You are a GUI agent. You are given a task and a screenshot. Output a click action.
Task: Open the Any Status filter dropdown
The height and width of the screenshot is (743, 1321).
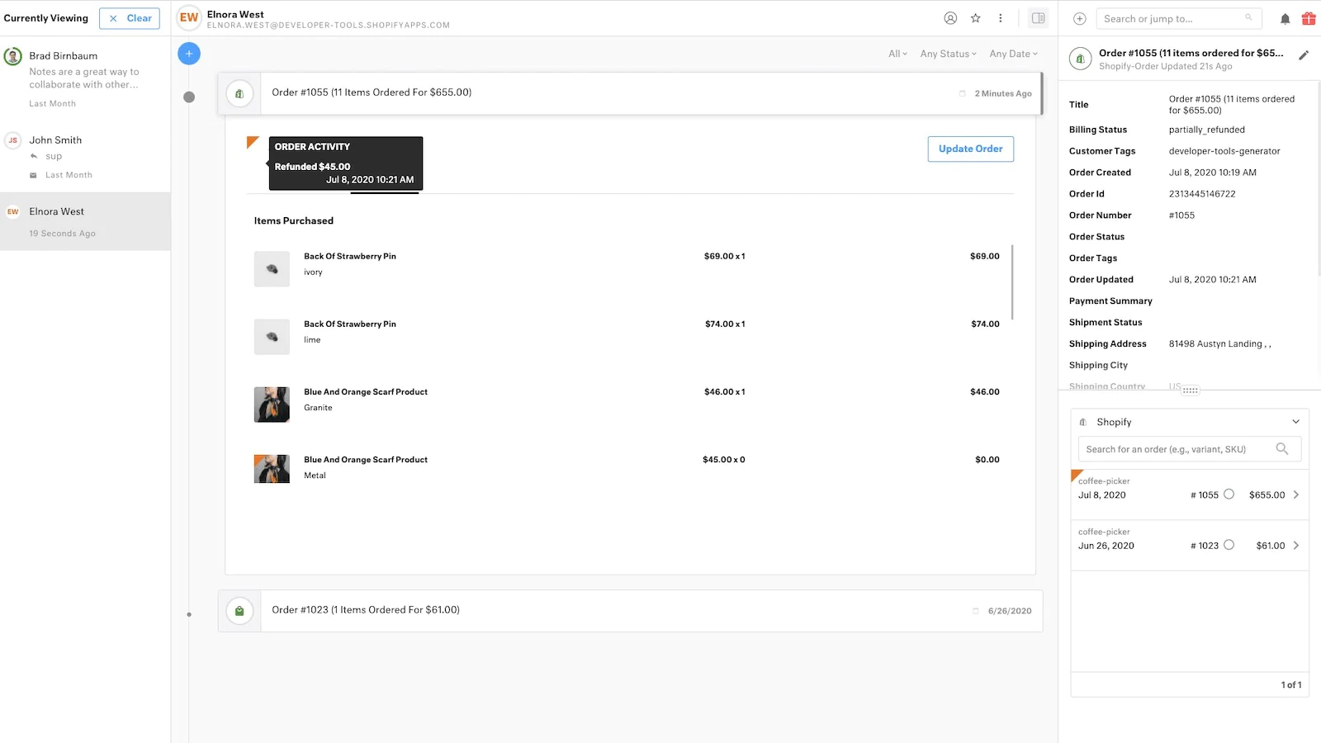pos(948,54)
